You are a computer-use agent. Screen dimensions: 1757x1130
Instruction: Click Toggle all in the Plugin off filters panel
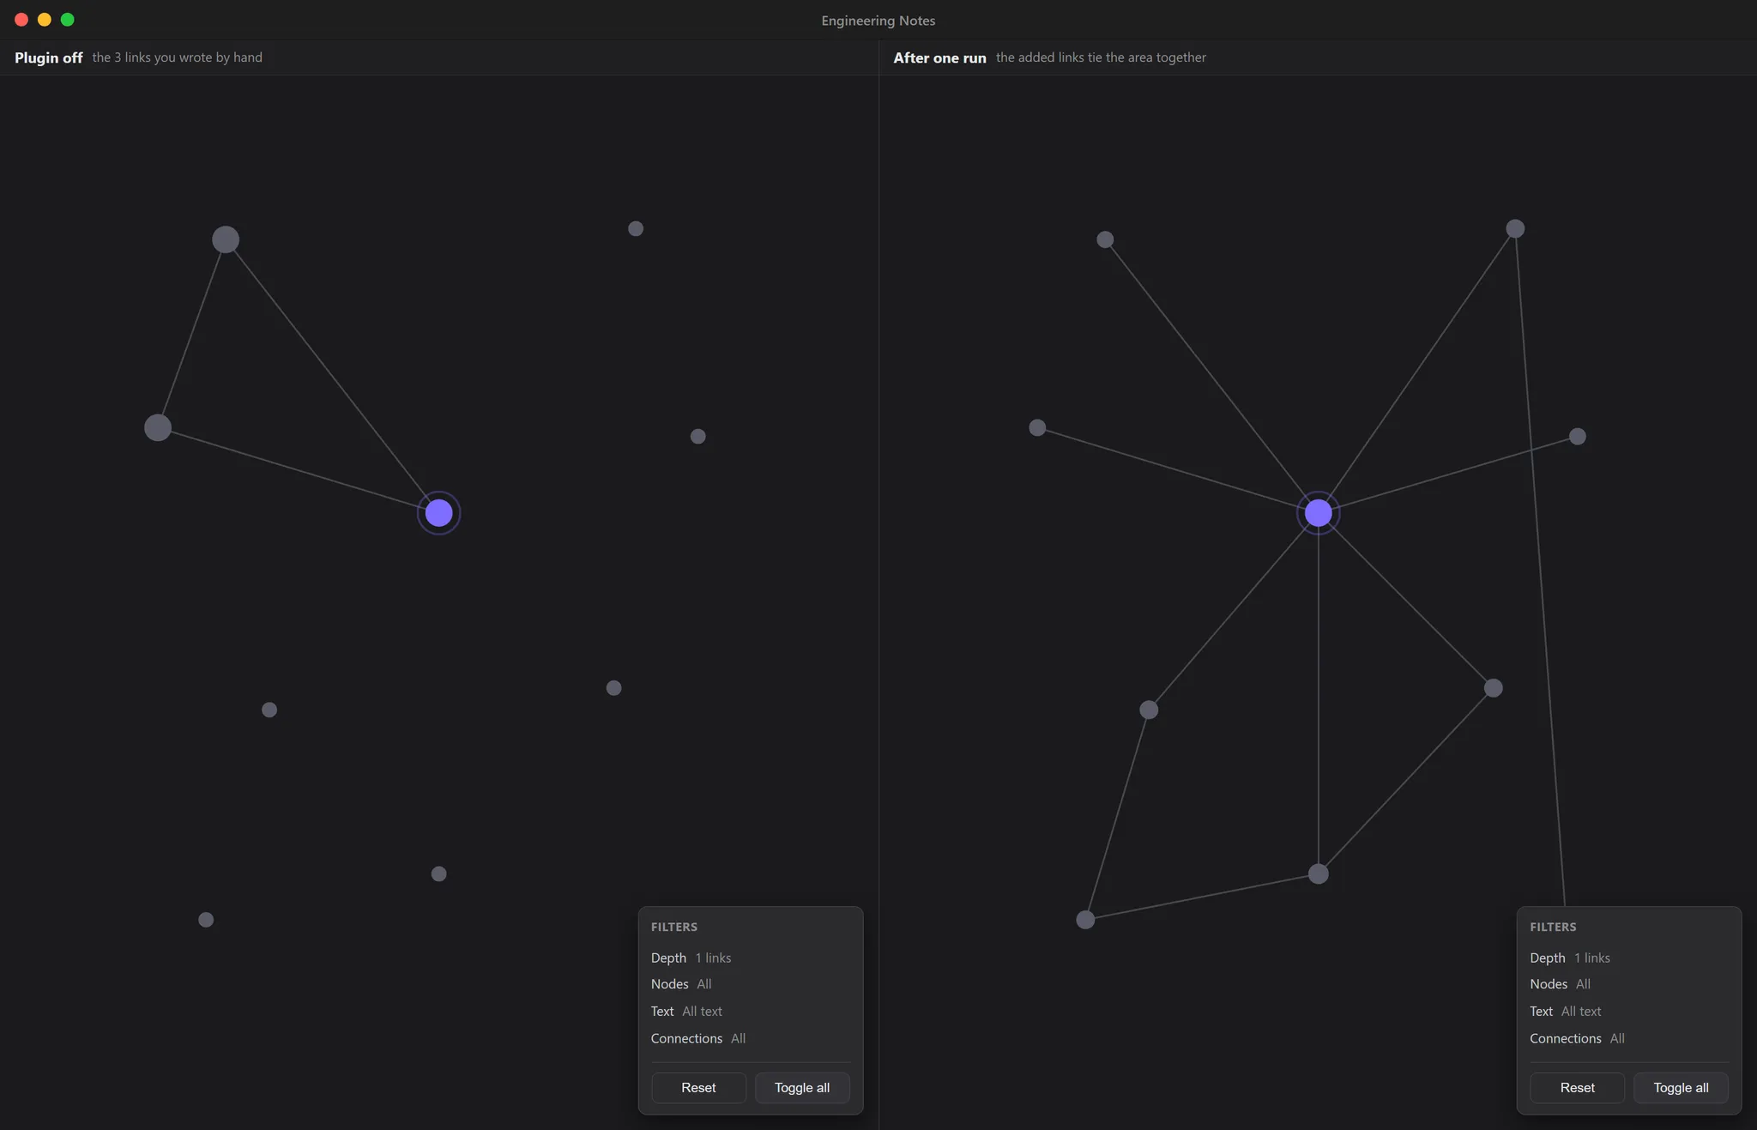(x=802, y=1087)
